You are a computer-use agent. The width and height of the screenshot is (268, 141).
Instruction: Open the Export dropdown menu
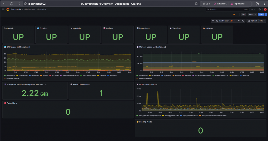(252, 14)
